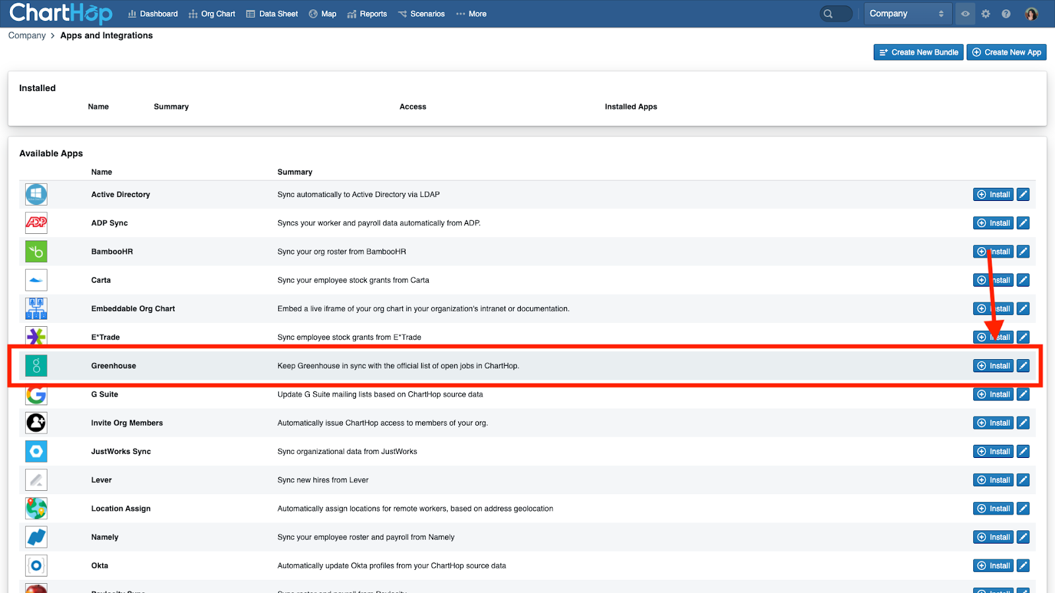This screenshot has width=1055, height=593.
Task: Edit the Greenhouse app with pencil icon
Action: (1023, 366)
